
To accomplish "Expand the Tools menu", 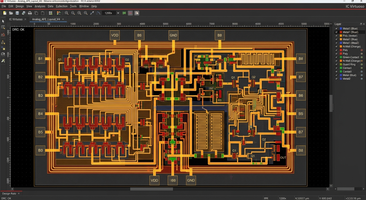I will click(73, 6).
